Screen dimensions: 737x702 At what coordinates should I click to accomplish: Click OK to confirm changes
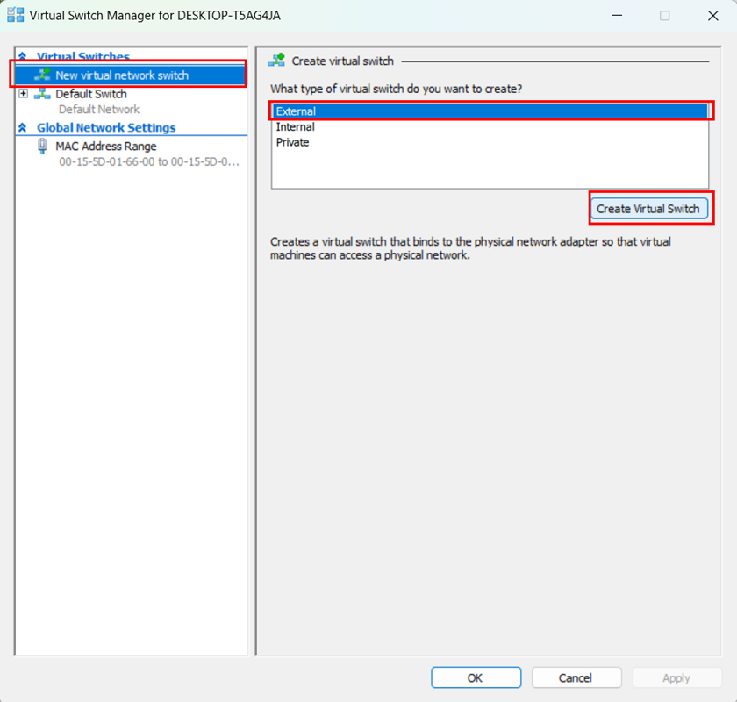(x=476, y=677)
